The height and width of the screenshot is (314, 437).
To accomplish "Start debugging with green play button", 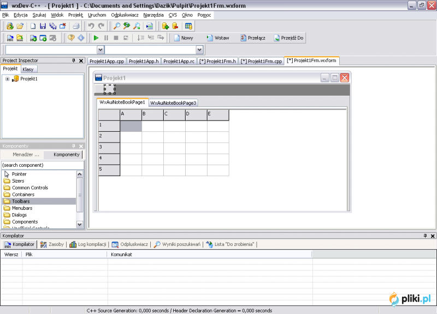I will [x=96, y=38].
